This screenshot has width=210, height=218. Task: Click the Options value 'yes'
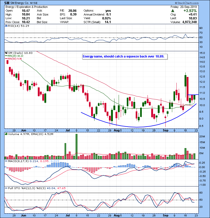(x=108, y=11)
